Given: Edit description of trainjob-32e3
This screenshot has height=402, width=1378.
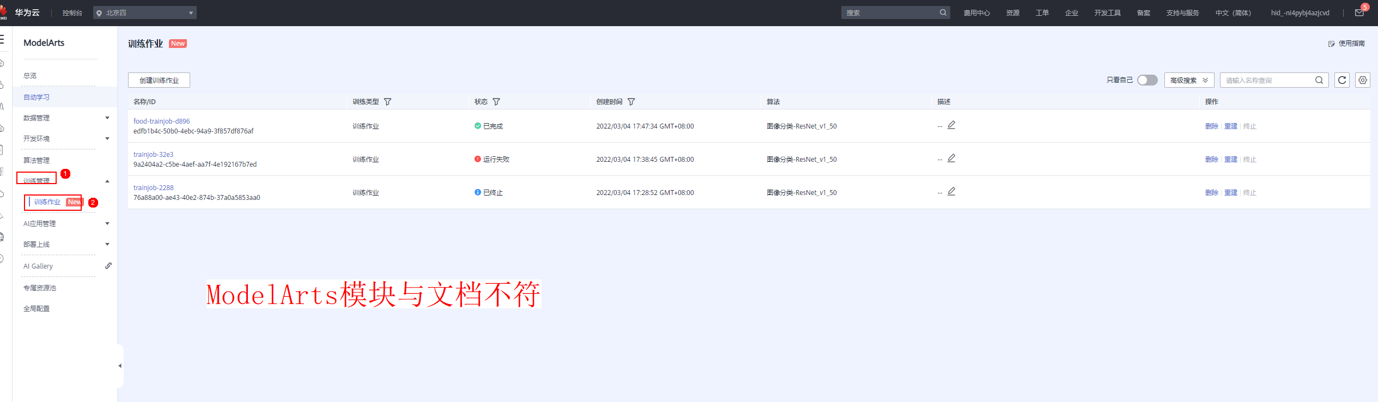Looking at the screenshot, I should click(x=951, y=158).
